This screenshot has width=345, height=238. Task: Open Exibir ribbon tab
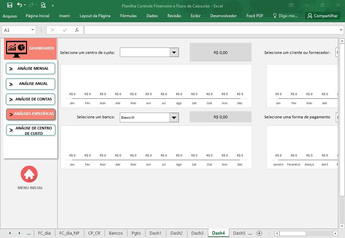[x=195, y=16]
